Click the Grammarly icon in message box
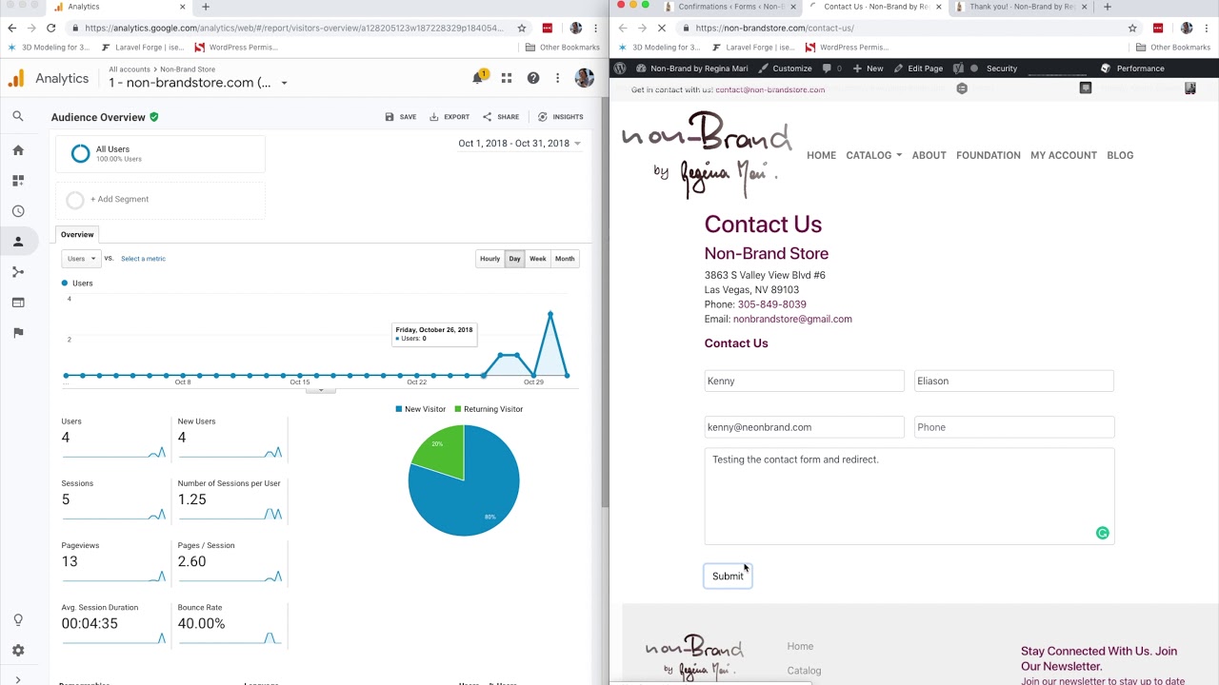 1102,534
